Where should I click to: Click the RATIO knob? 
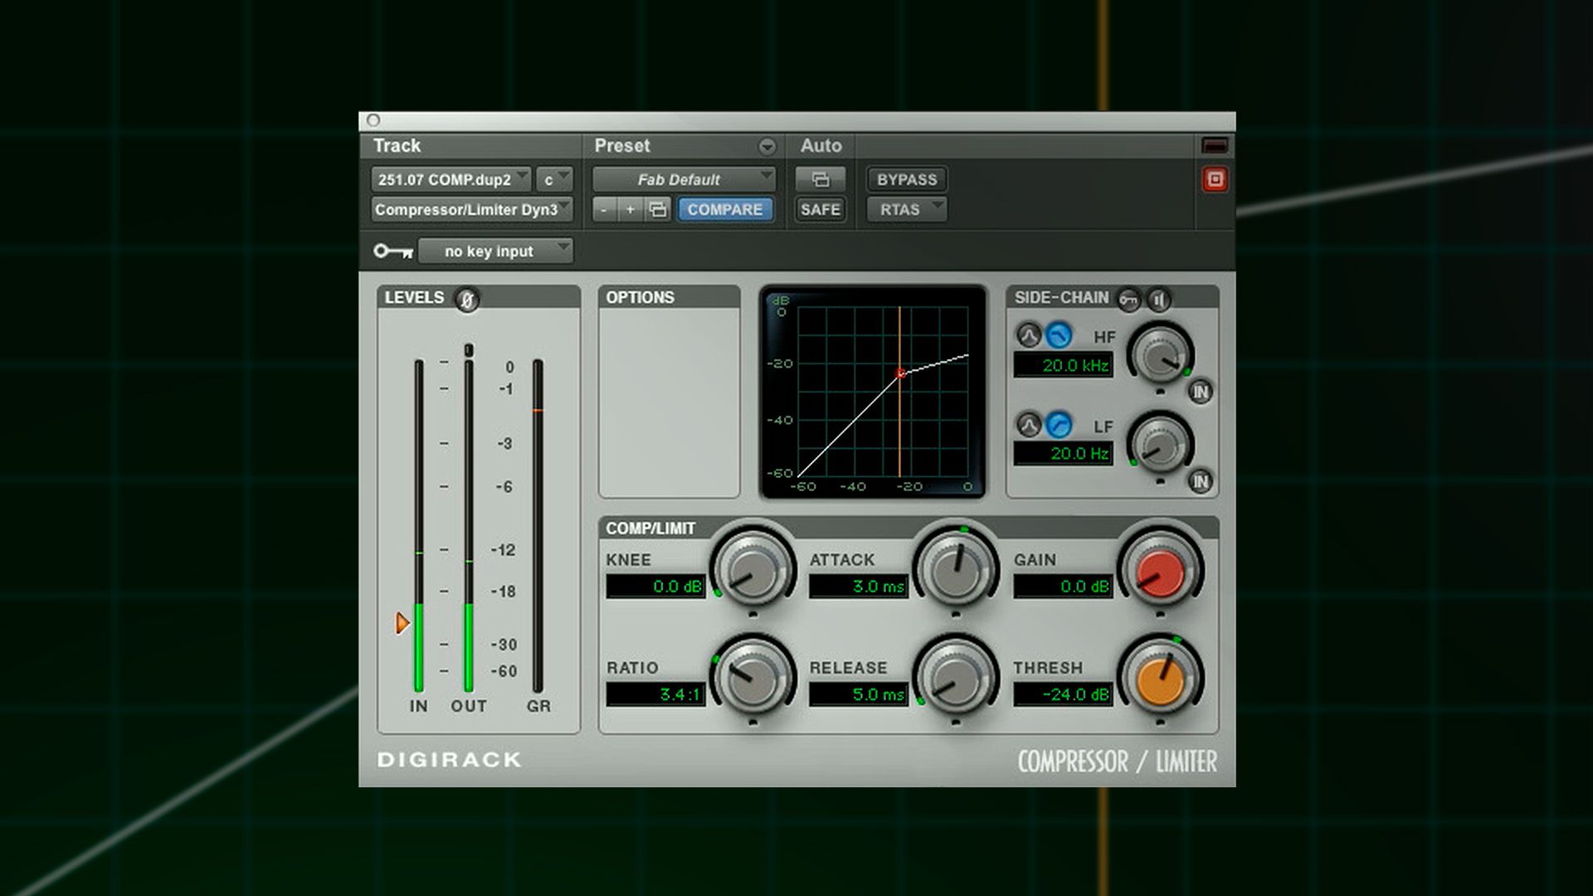753,678
